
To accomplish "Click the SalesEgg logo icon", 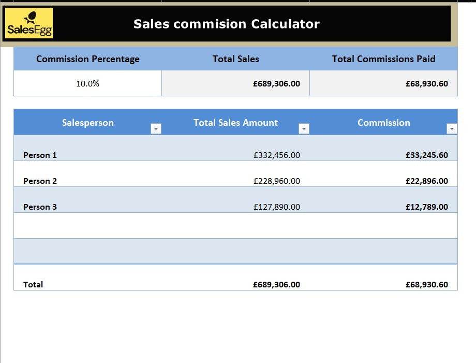I will [29, 23].
